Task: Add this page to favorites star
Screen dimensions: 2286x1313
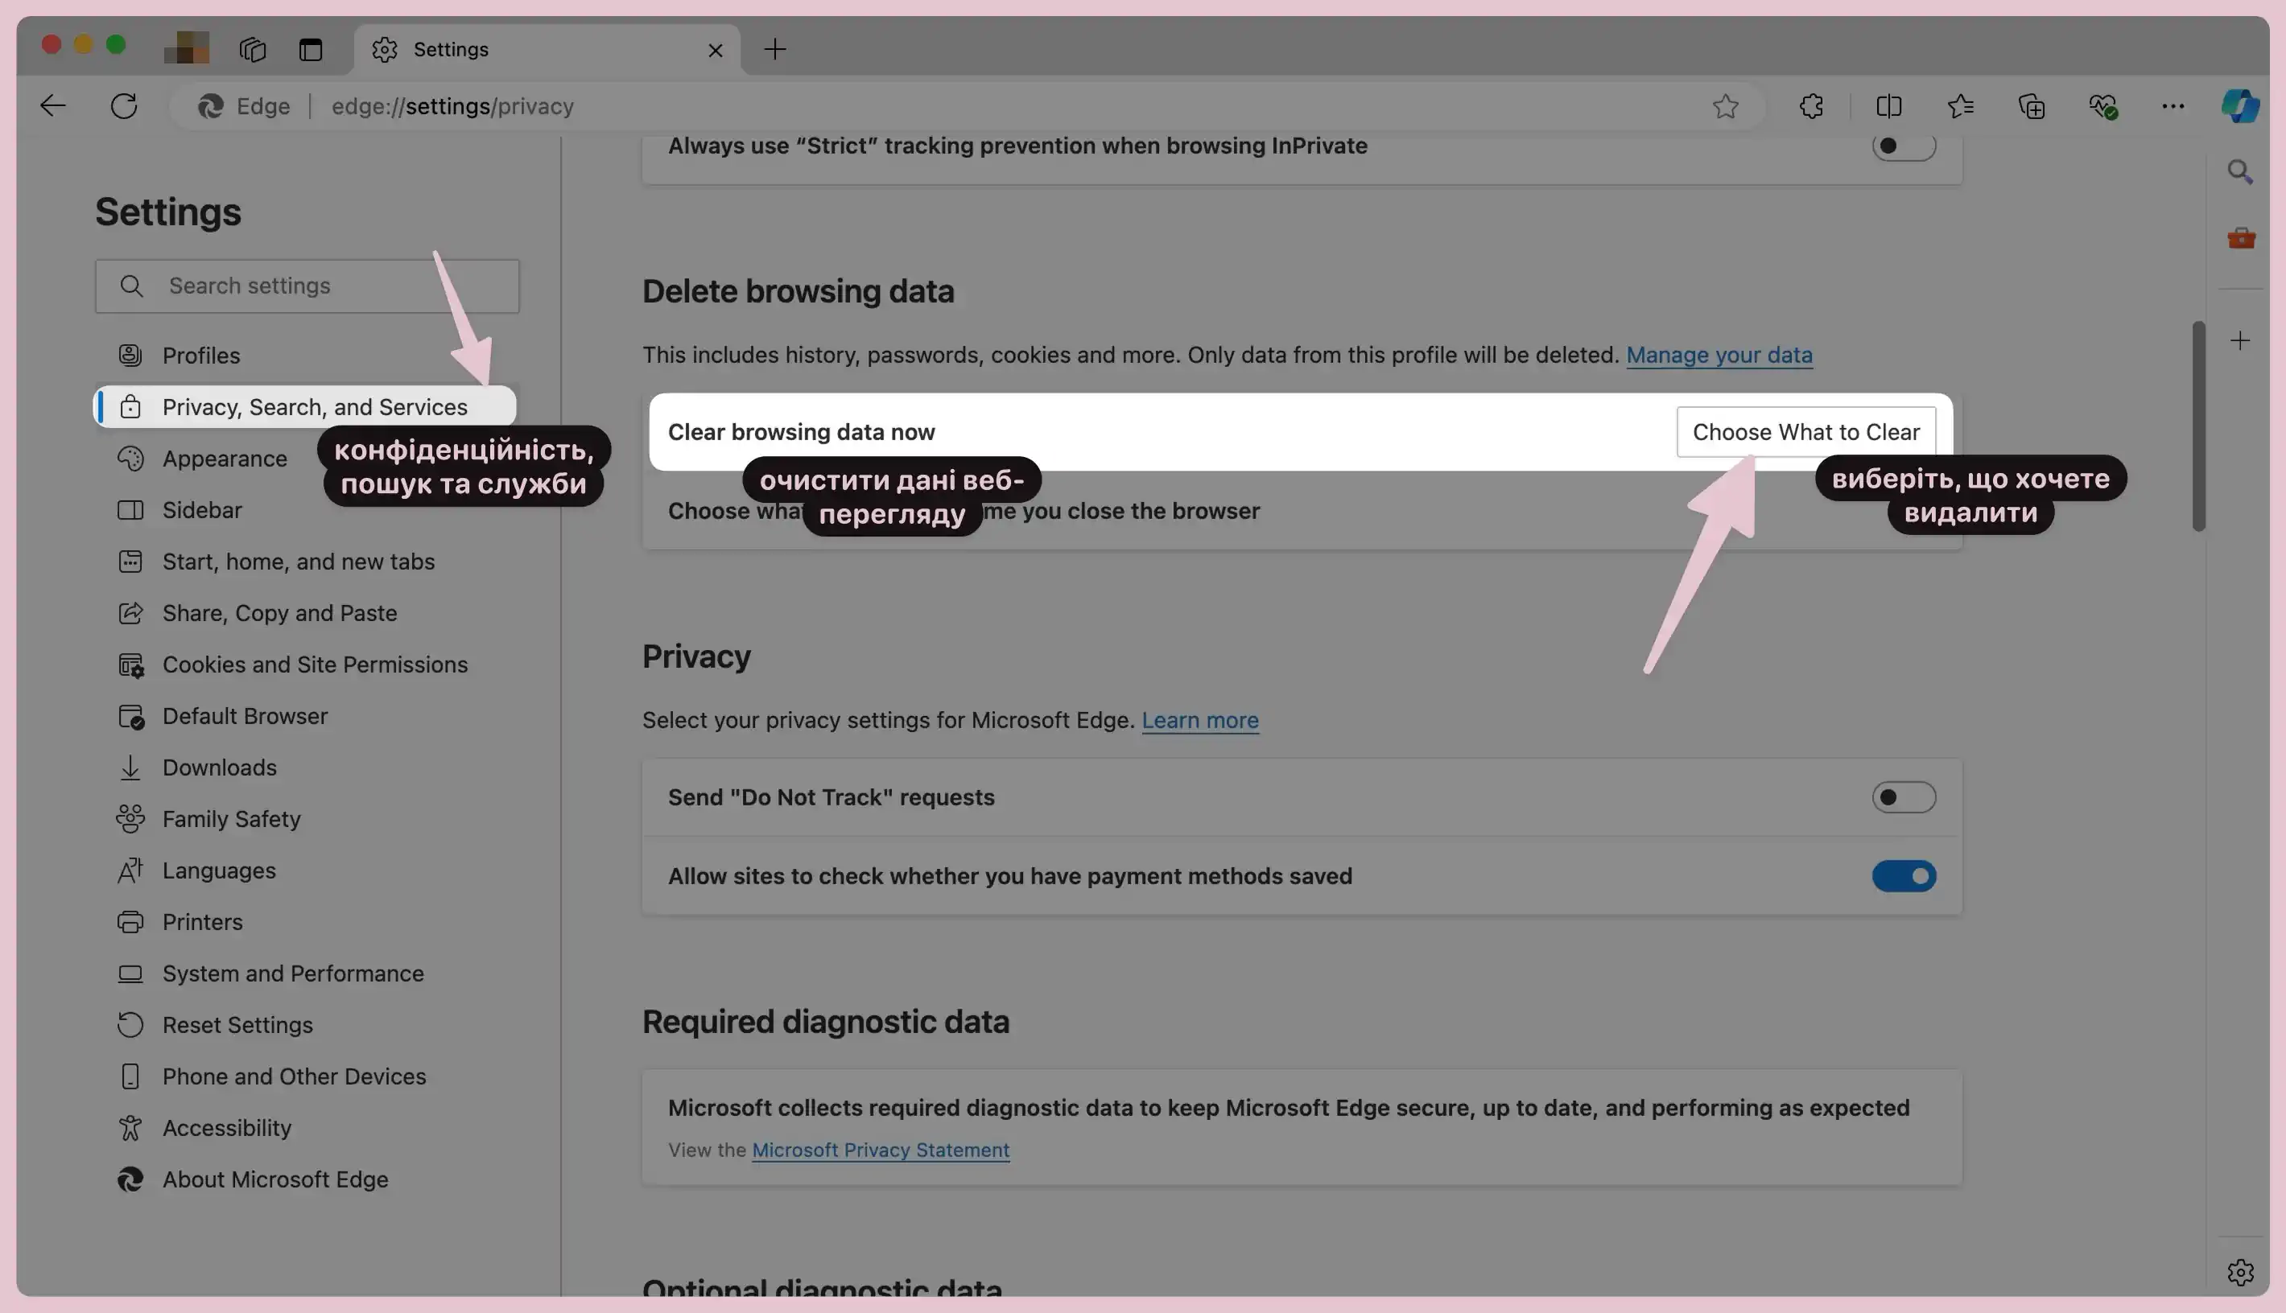Action: pyautogui.click(x=1725, y=105)
